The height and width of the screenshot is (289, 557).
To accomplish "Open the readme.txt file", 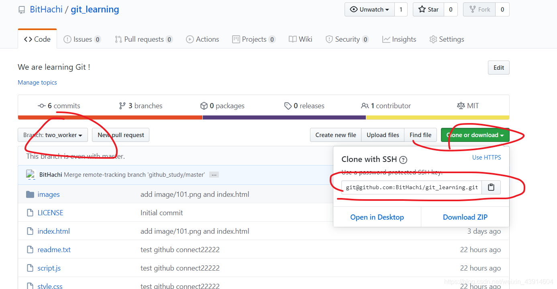I will click(x=54, y=250).
